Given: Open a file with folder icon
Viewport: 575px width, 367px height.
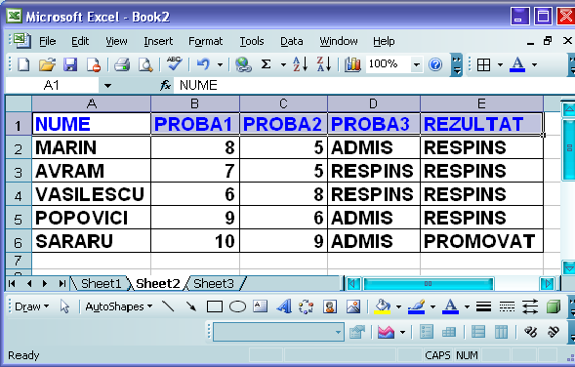Looking at the screenshot, I should click(47, 64).
